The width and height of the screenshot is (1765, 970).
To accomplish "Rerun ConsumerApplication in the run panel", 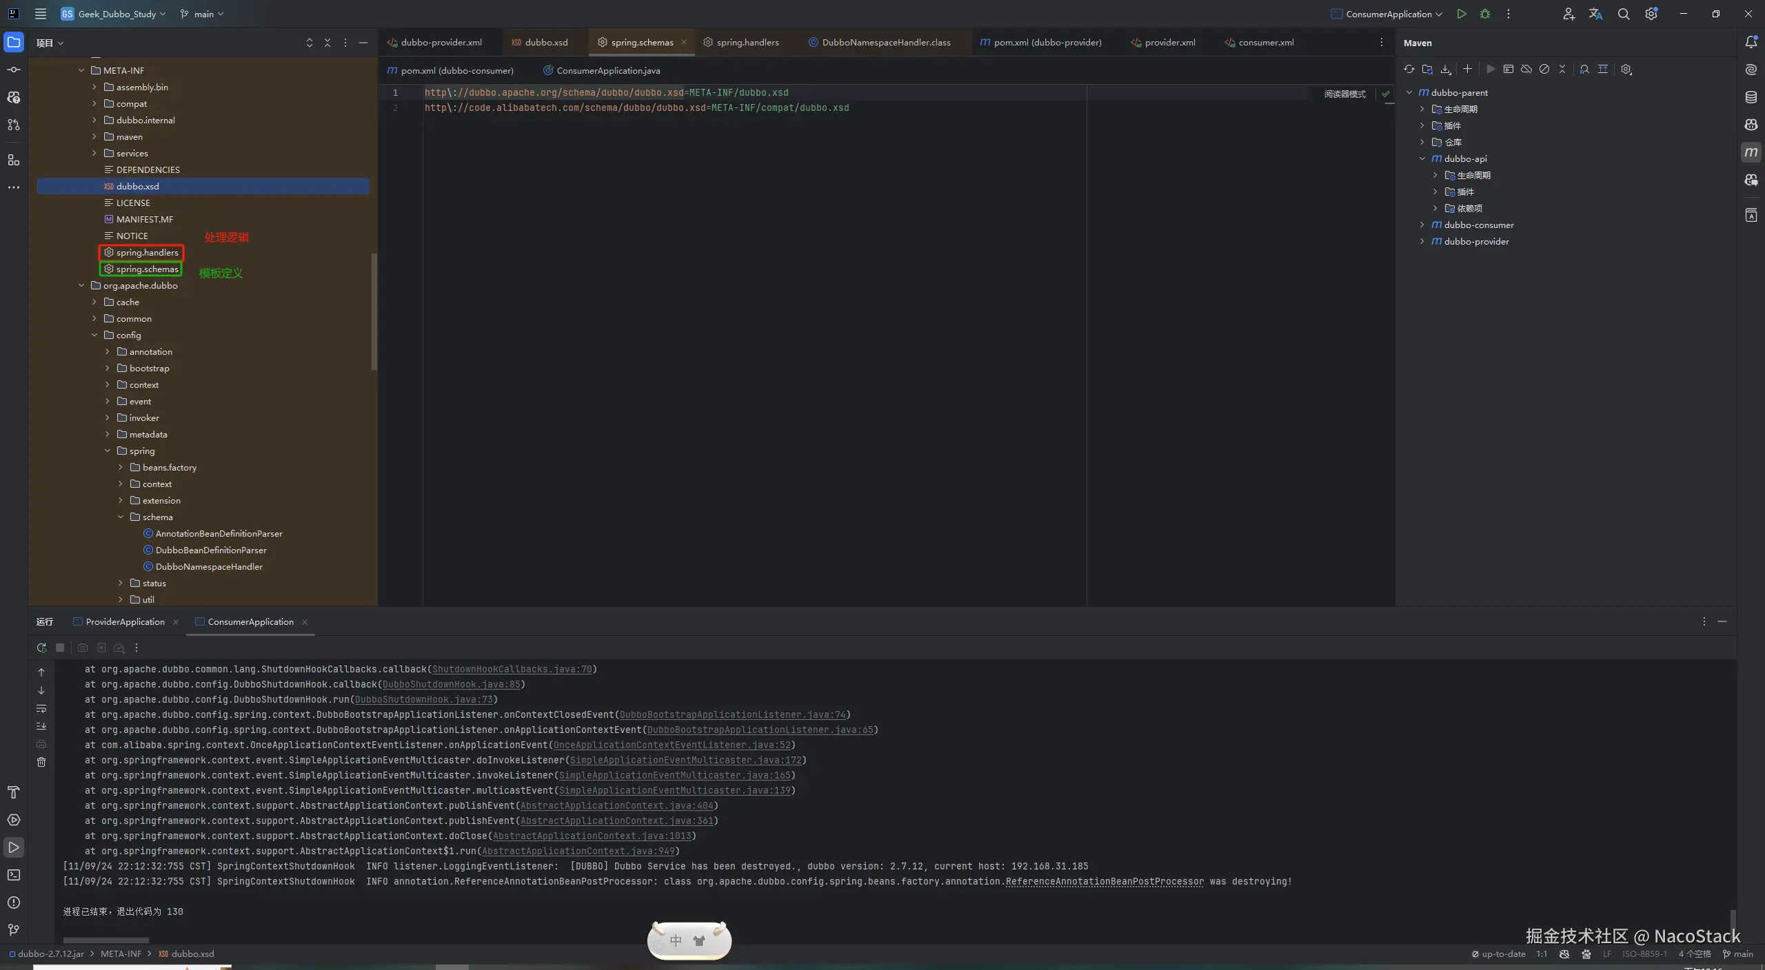I will tap(41, 648).
